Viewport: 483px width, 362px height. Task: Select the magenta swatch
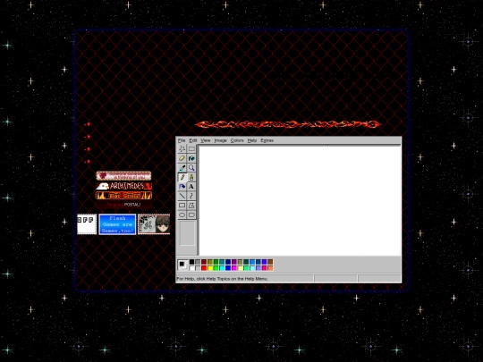[234, 268]
